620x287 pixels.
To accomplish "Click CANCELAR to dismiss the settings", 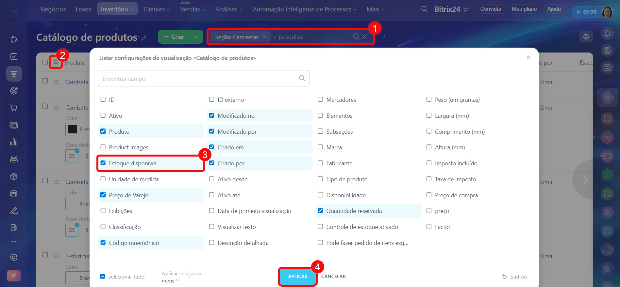I will (333, 276).
